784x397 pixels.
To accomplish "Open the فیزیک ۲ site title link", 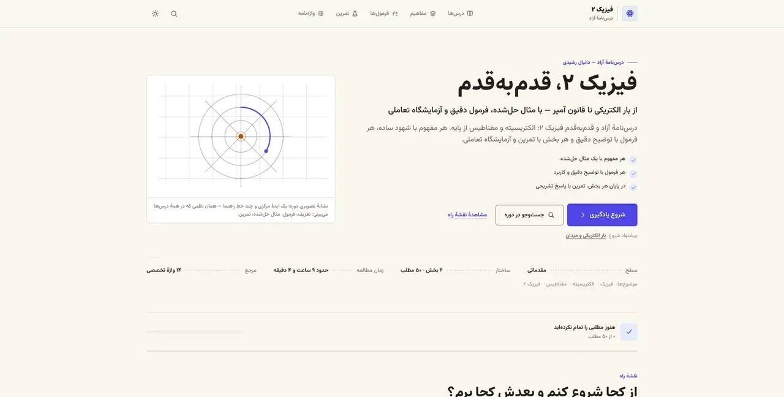I will tap(601, 9).
